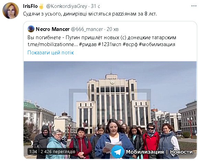
Task: Open IrisFlo's profile avatar
Action: point(11,11)
